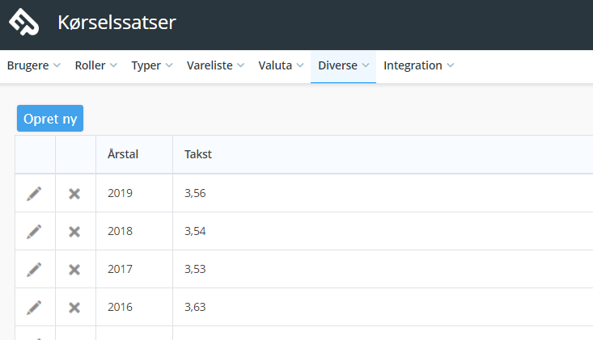Image resolution: width=593 pixels, height=340 pixels.
Task: Sort by the Årstal column header
Action: (123, 154)
